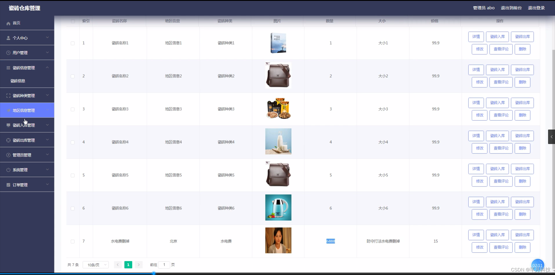Toggle the select-all checkbox in table header
The image size is (555, 275).
tap(73, 21)
